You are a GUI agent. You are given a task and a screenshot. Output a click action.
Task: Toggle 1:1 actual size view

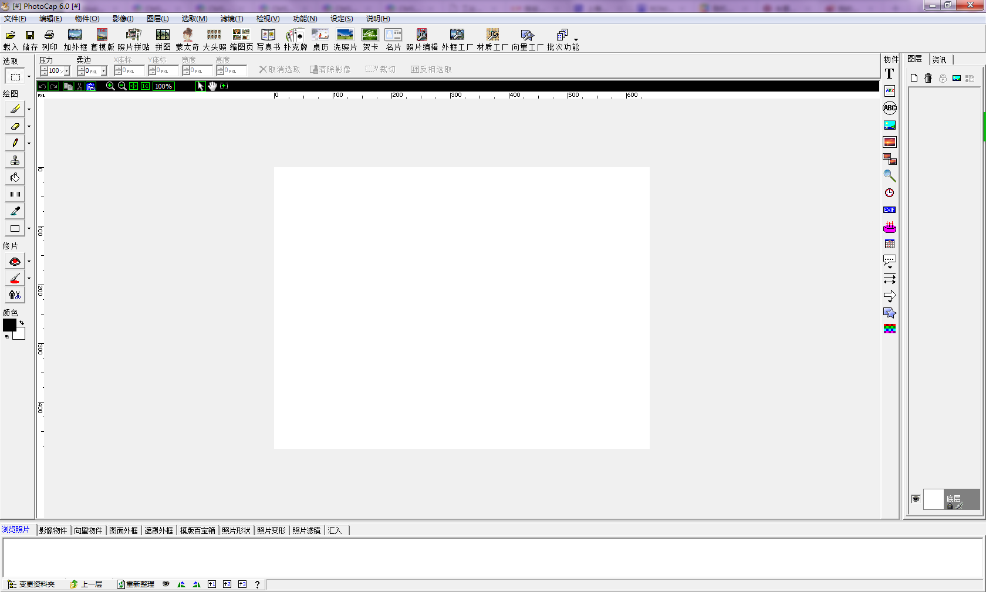pyautogui.click(x=145, y=86)
